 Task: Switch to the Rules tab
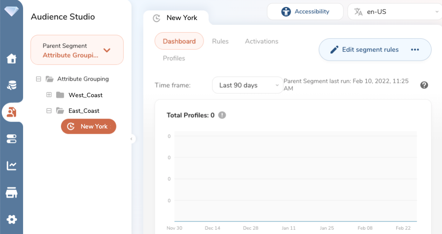220,41
